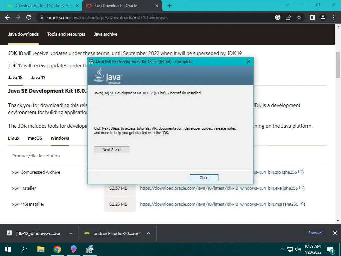Click the Chrome taskbar icon

click(x=57, y=249)
